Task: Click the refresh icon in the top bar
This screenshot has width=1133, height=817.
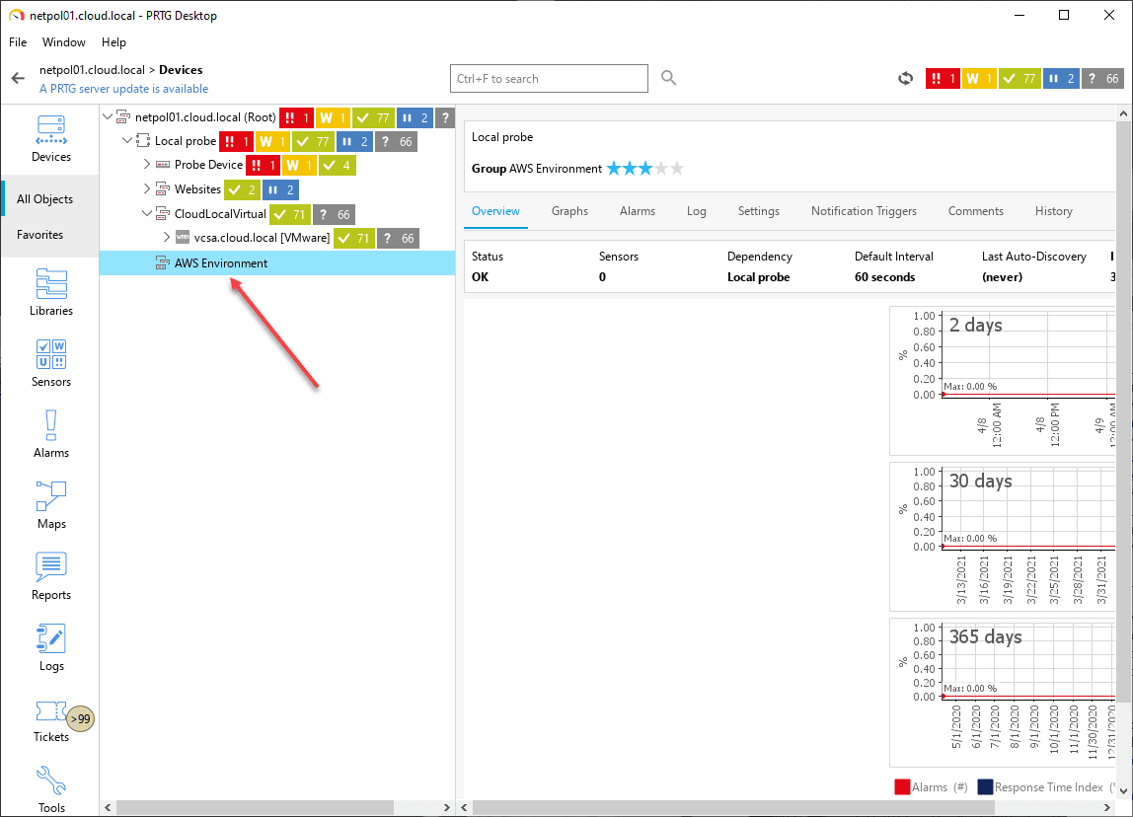Action: pos(905,78)
